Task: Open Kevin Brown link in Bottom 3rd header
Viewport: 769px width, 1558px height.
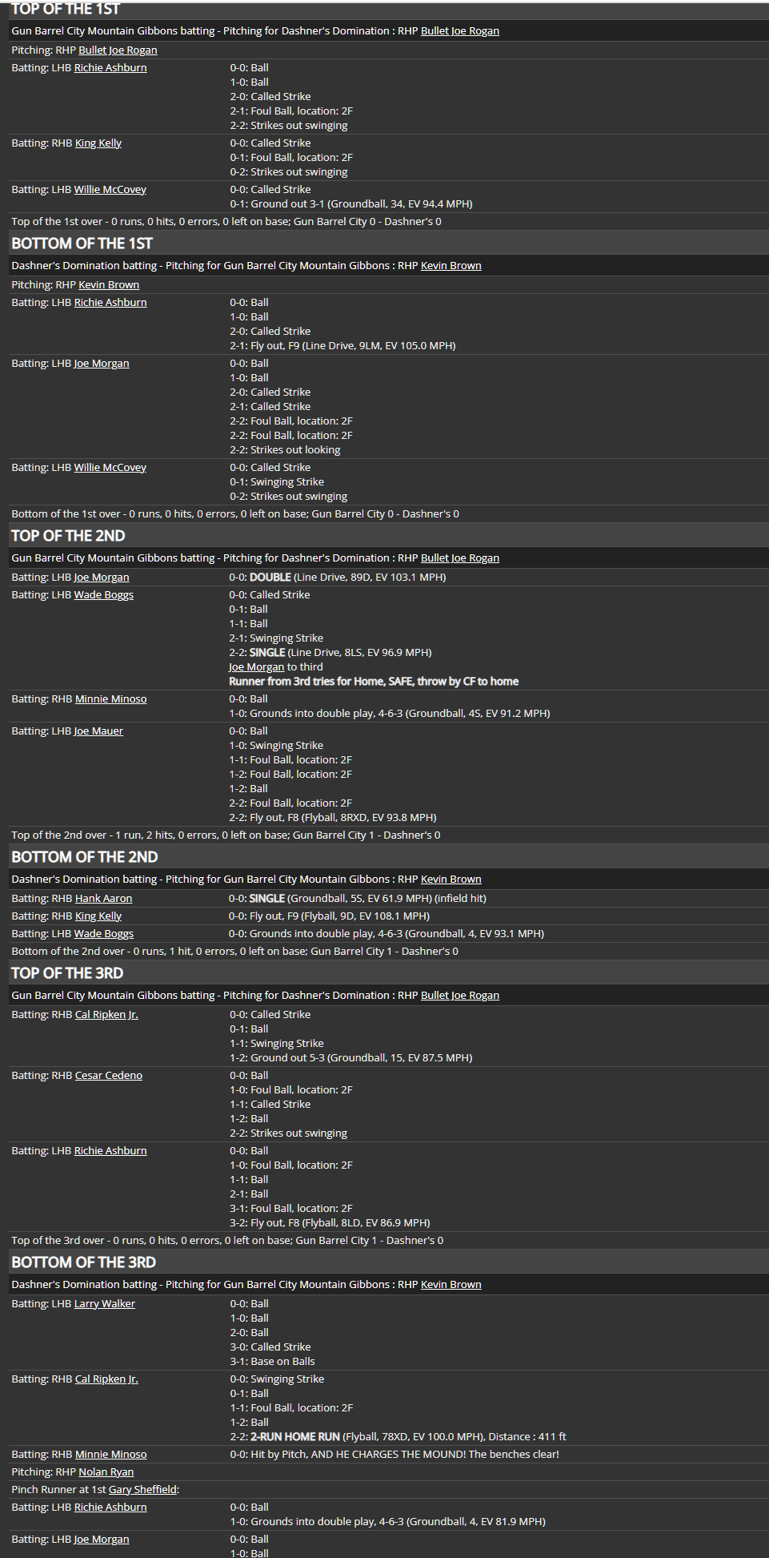Action: click(x=451, y=1285)
